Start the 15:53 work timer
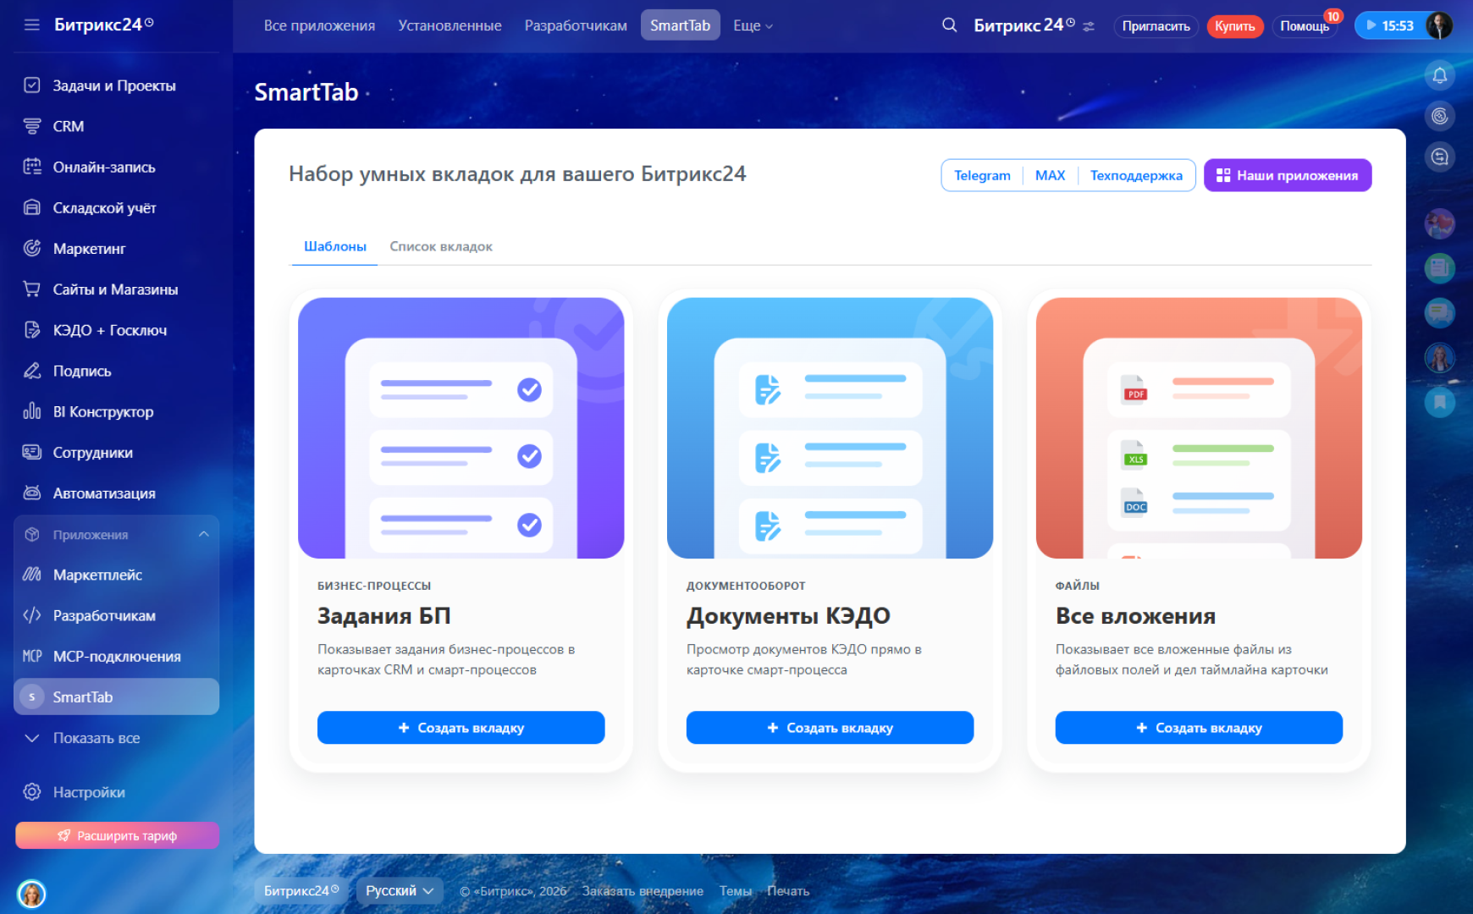Image resolution: width=1473 pixels, height=914 pixels. pyautogui.click(x=1389, y=25)
